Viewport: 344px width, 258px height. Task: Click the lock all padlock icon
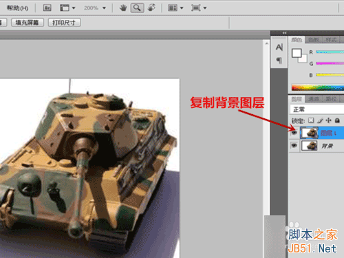coord(337,120)
